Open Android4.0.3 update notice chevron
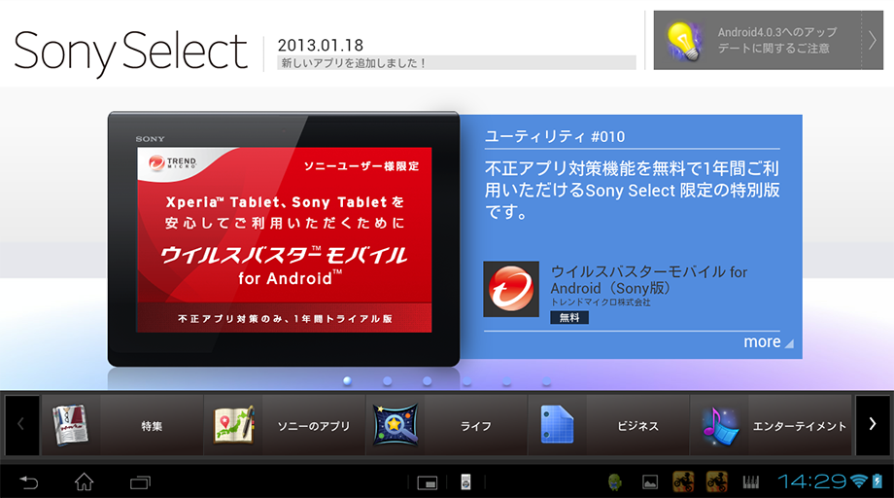894x498 pixels. 873,40
